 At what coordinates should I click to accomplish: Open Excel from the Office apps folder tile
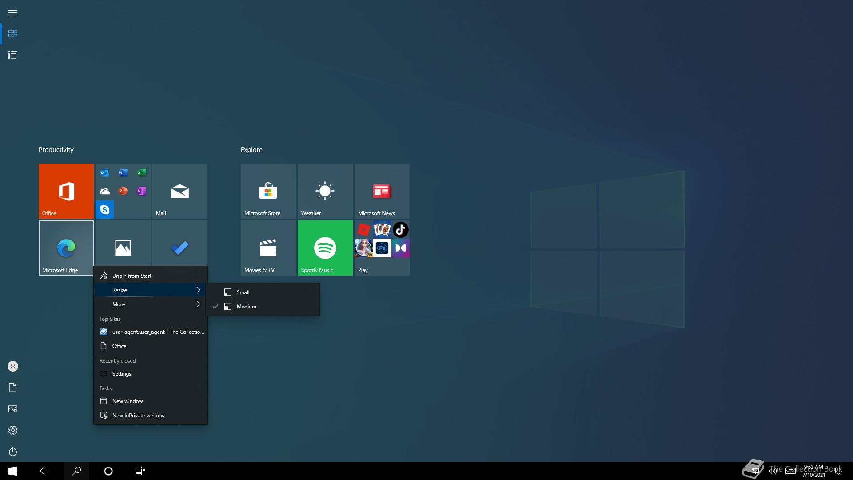[x=141, y=172]
